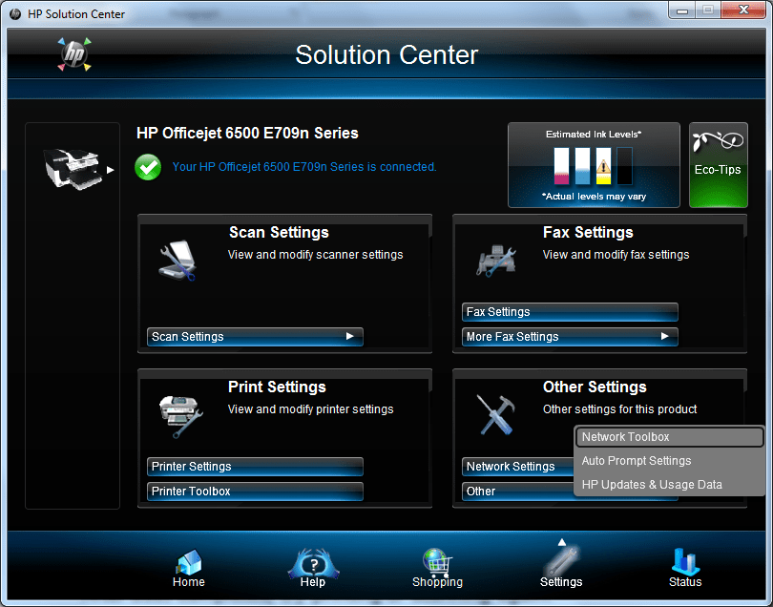Click the HP logo in the header
This screenshot has height=607, width=773.
(73, 54)
